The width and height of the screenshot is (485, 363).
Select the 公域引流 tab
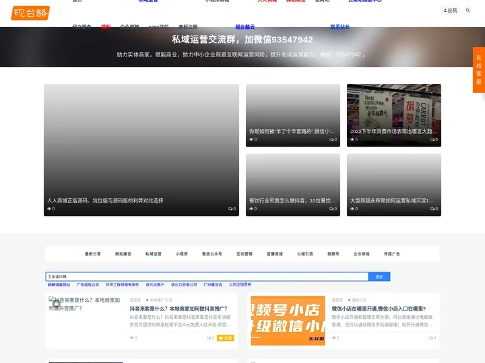tap(305, 253)
